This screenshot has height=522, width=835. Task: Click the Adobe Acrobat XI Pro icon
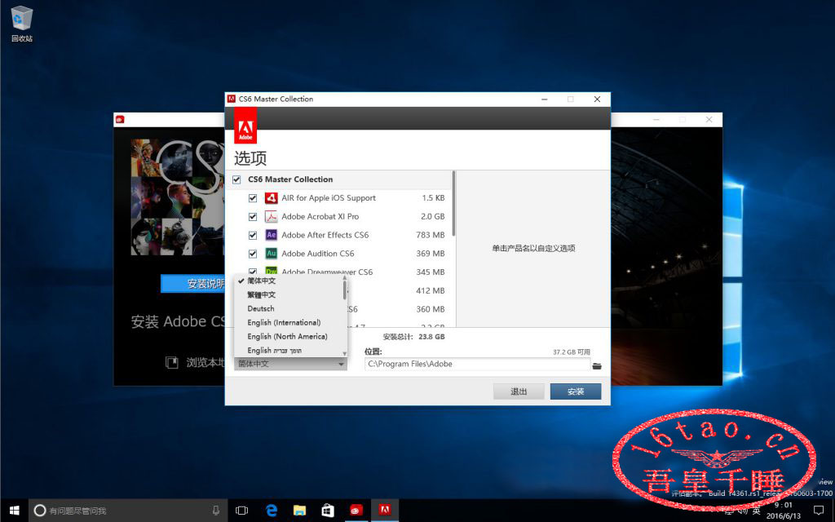[x=272, y=217]
